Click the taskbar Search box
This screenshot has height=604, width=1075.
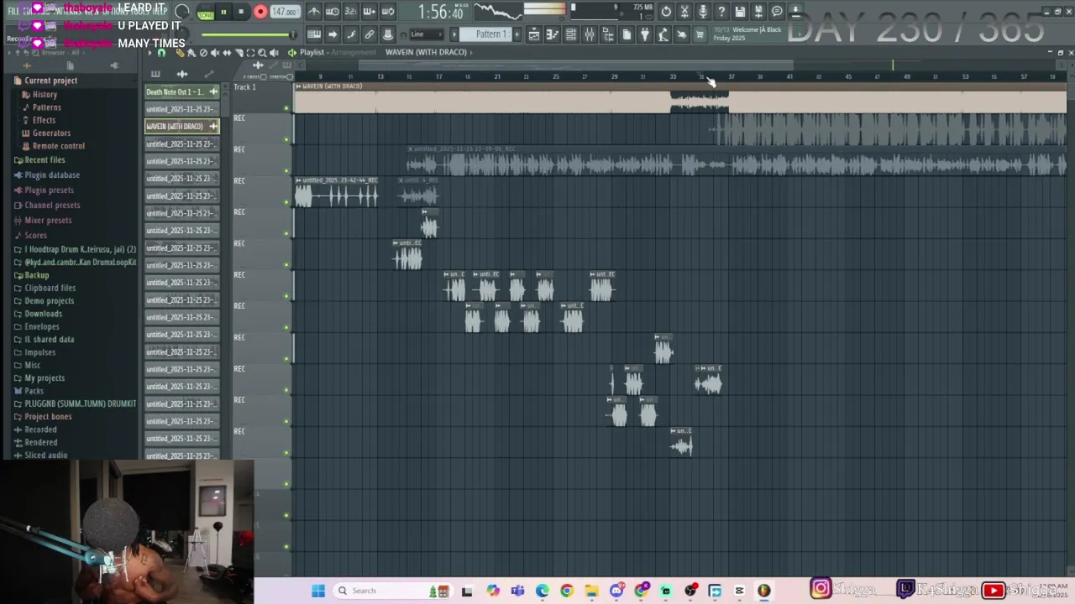click(x=391, y=591)
